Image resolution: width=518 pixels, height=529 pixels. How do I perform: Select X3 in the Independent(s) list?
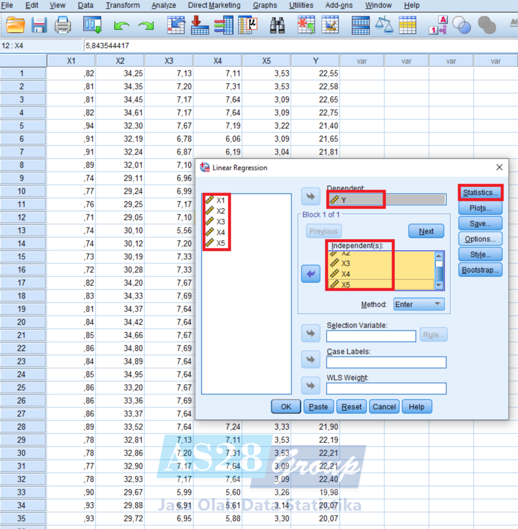coord(346,263)
